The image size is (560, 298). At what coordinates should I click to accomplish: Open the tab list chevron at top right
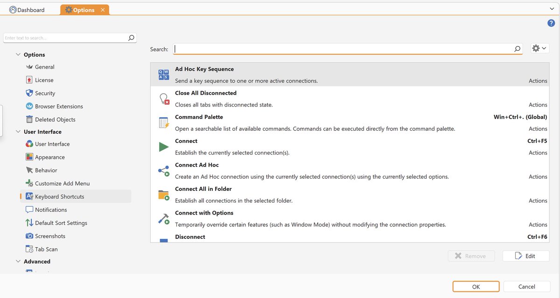click(x=552, y=9)
